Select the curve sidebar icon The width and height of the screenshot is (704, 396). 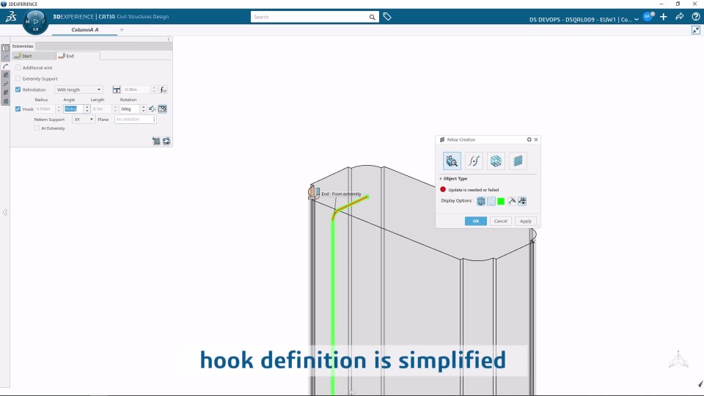(x=5, y=57)
